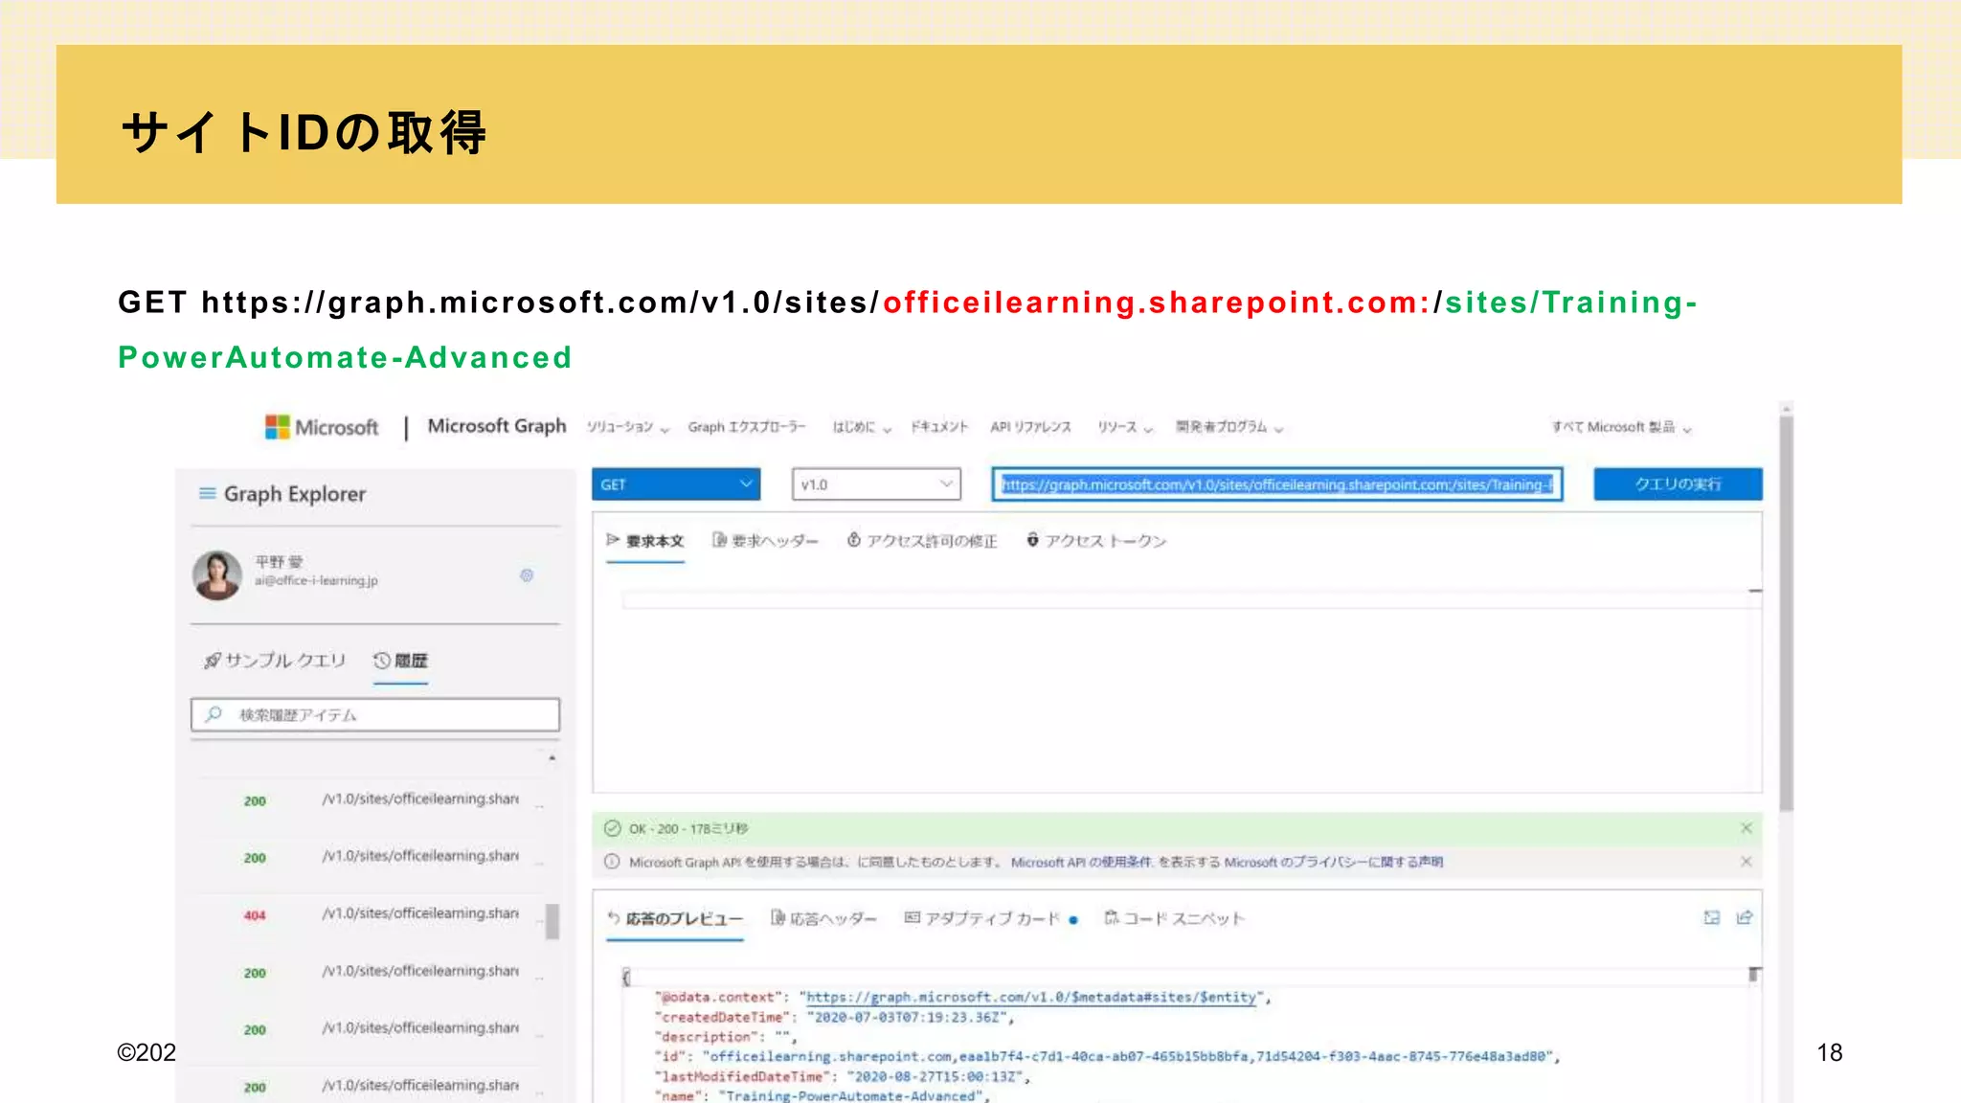1961x1103 pixels.
Task: Collapse the history list group arrow
Action: [552, 758]
